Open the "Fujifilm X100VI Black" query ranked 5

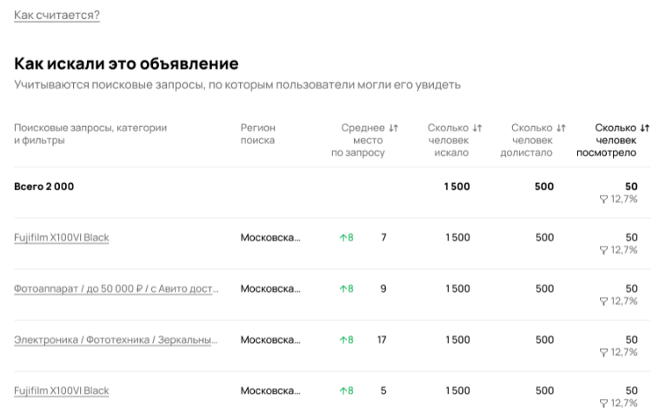pos(62,391)
